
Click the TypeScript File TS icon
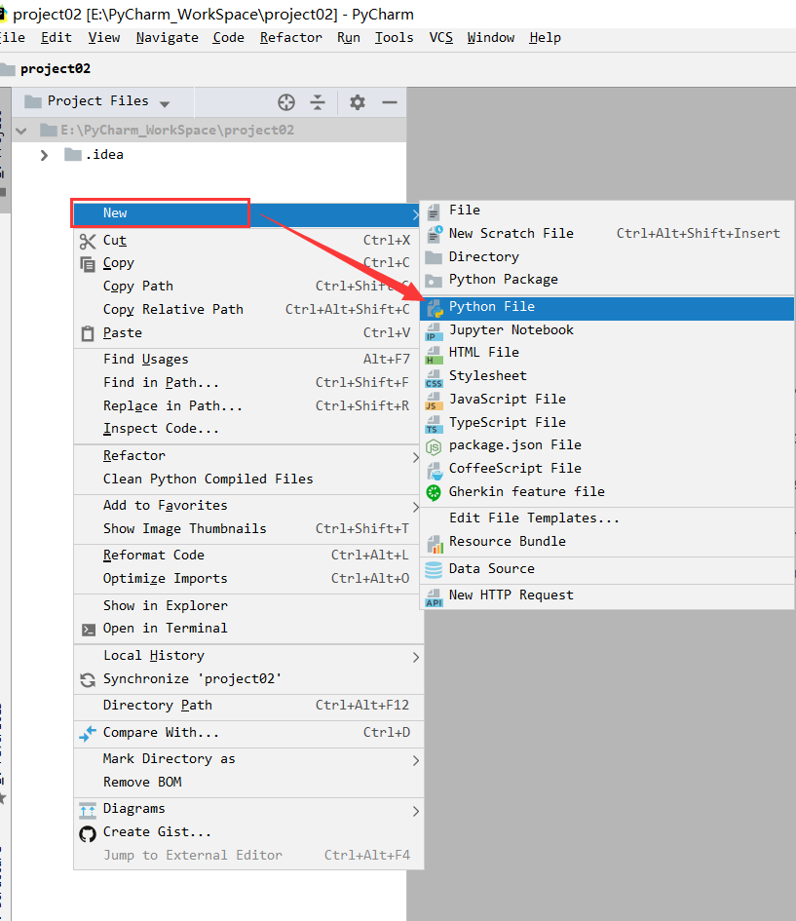[x=434, y=424]
